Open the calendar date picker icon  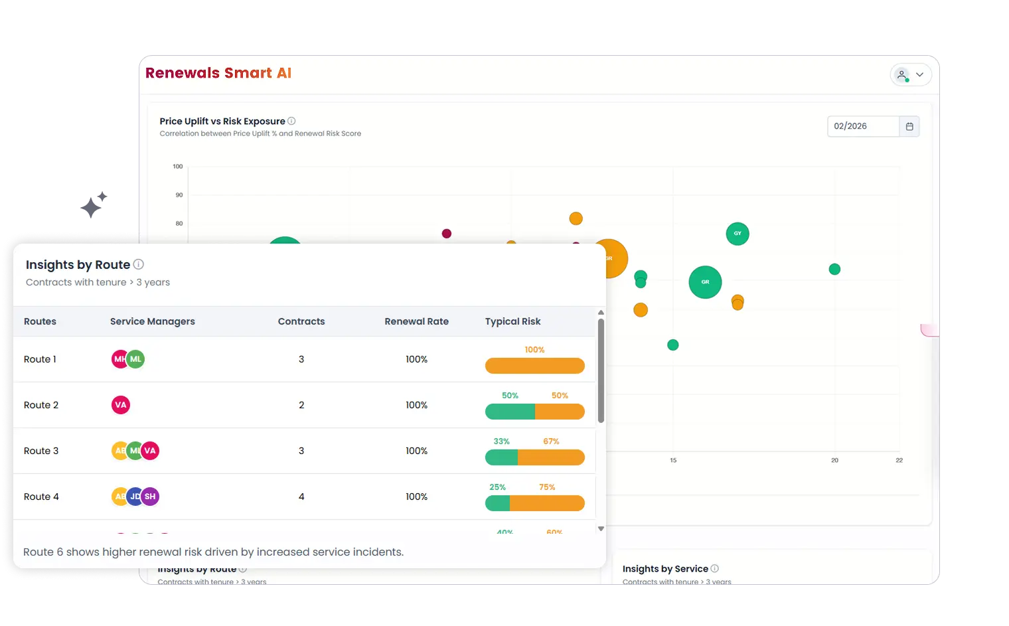pos(909,126)
